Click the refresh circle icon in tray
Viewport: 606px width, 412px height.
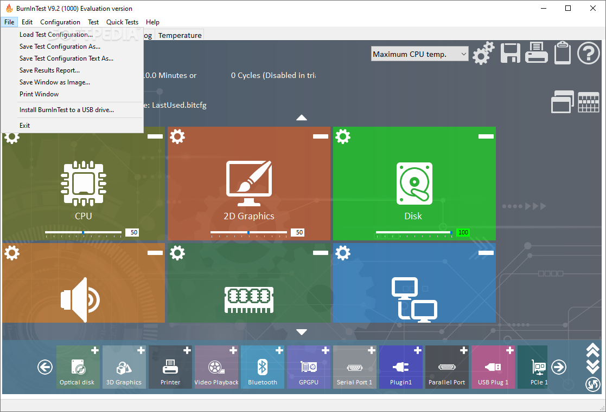pyautogui.click(x=592, y=384)
